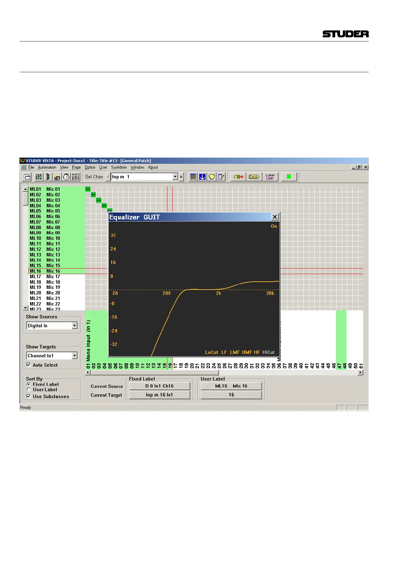The width and height of the screenshot is (412, 582).
Task: Toggle the equalizer On switch
Action: tap(274, 226)
